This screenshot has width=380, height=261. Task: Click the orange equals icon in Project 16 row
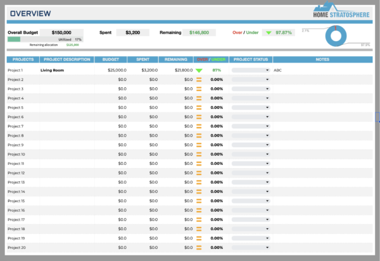pyautogui.click(x=199, y=210)
